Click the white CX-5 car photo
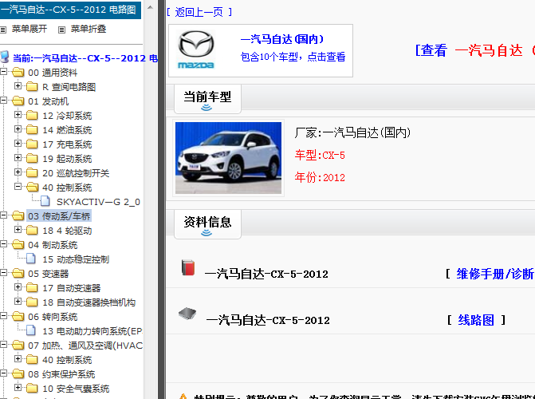This screenshot has width=535, height=399. coord(228,158)
